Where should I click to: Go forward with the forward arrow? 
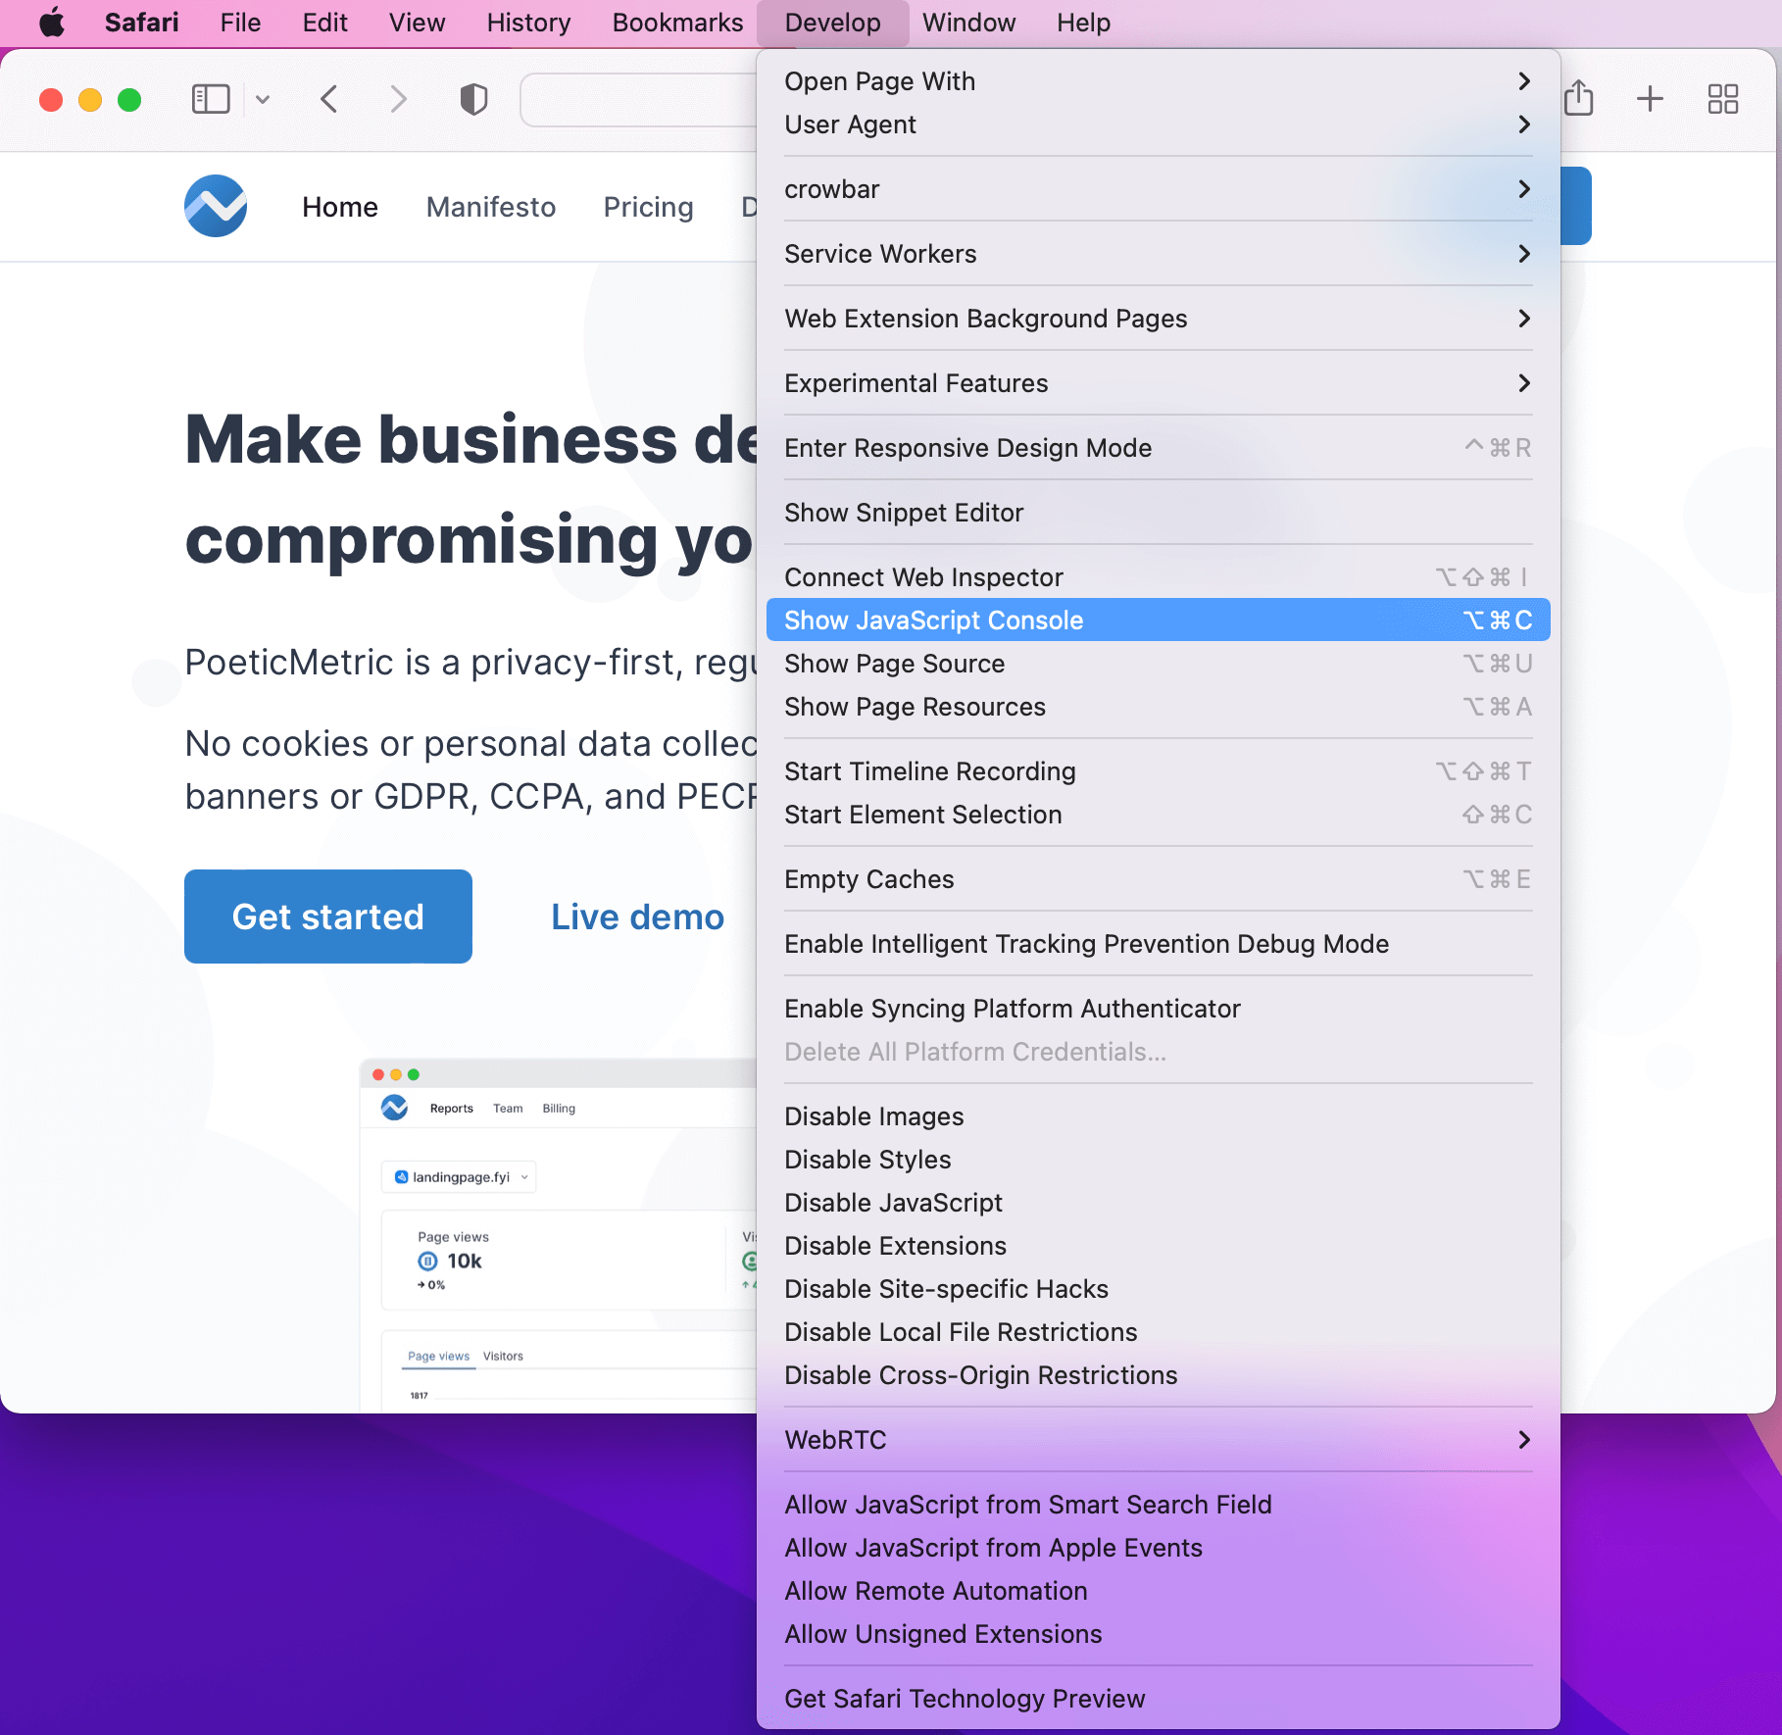pos(398,99)
